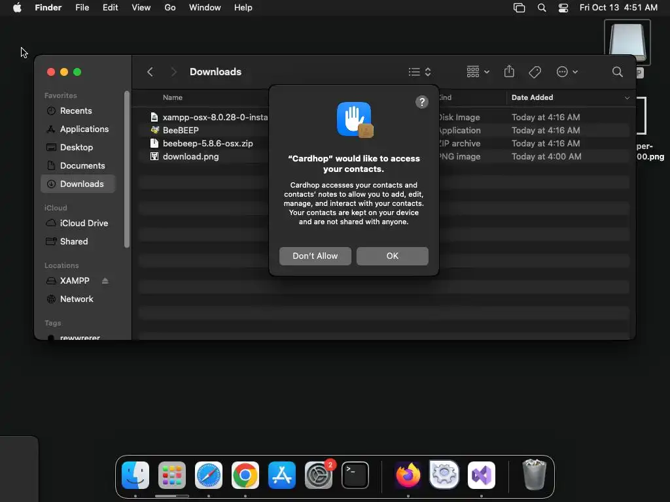Screen dimensions: 670x502
Task: Select Recents in the sidebar
Action: 77,110
